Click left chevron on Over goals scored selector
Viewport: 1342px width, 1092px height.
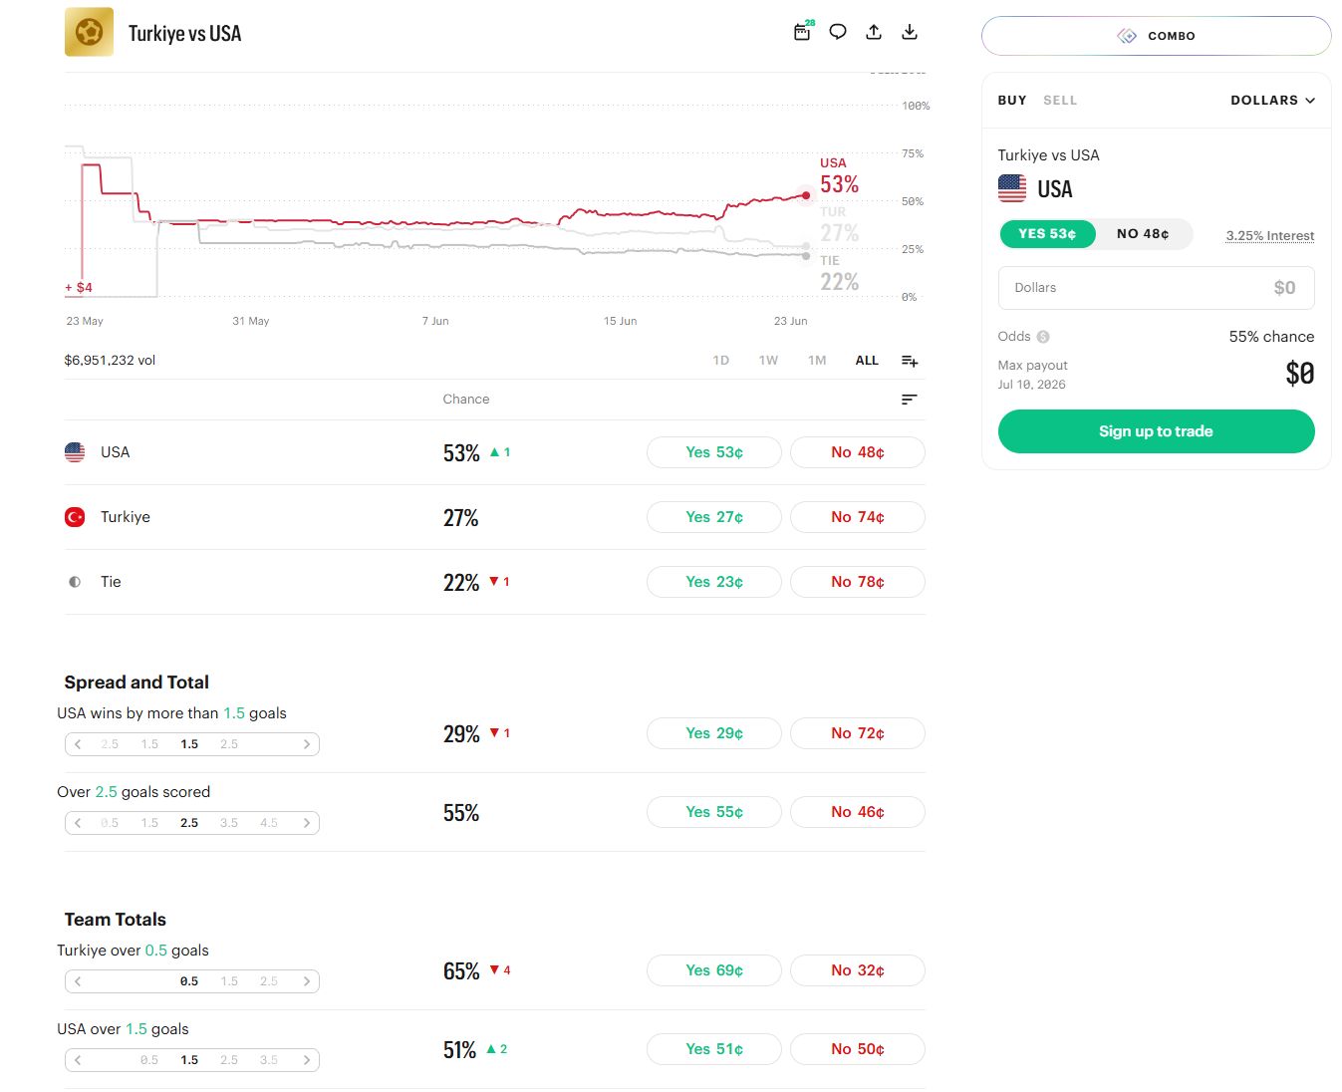pyautogui.click(x=78, y=823)
